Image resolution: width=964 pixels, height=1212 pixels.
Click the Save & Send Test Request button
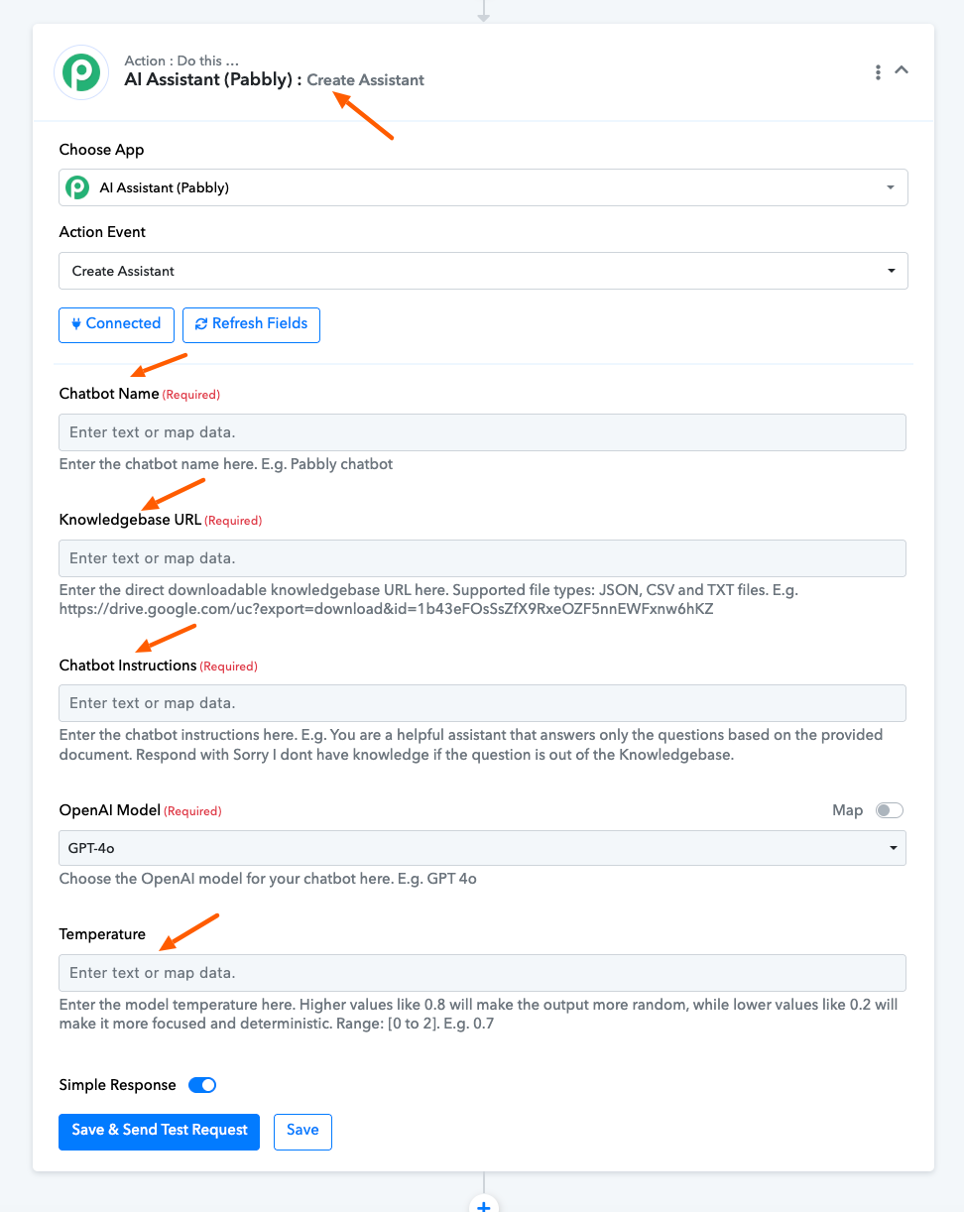click(x=159, y=1132)
